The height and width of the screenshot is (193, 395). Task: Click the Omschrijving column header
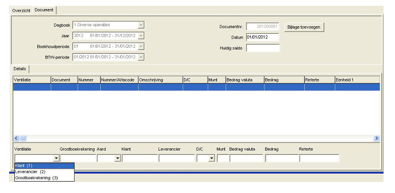coord(160,80)
